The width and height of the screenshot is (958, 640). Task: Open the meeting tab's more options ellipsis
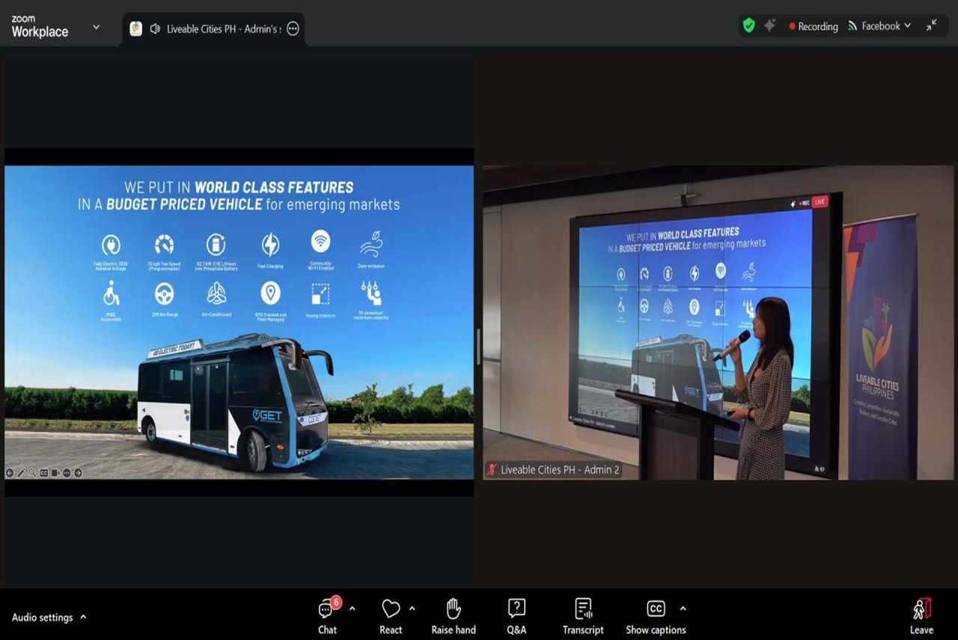point(293,28)
